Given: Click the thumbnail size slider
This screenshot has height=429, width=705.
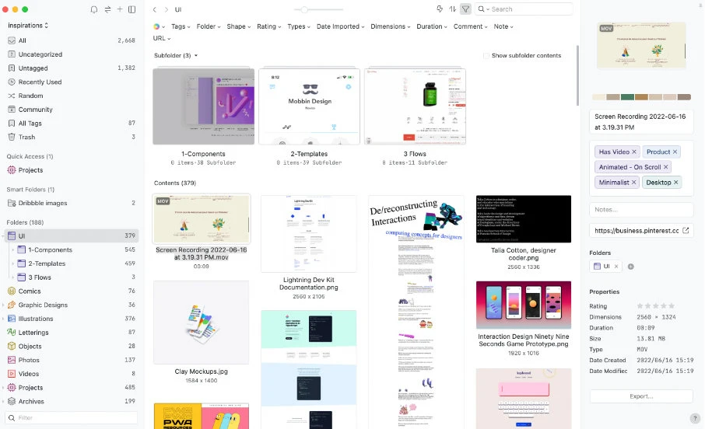Looking at the screenshot, I should point(303,9).
